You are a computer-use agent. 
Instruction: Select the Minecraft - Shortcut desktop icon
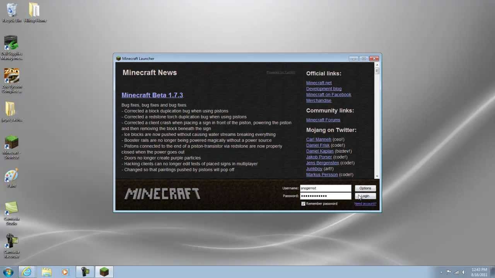(x=12, y=147)
